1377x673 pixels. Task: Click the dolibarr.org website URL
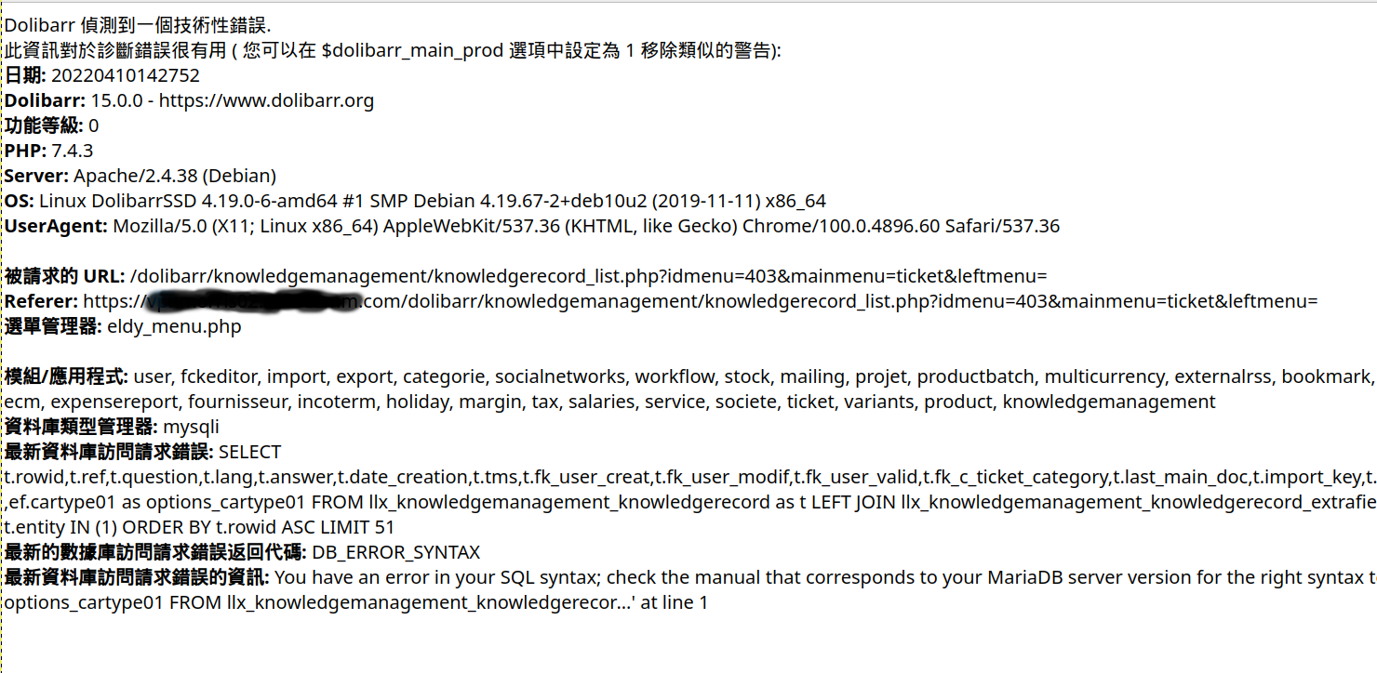coord(266,100)
